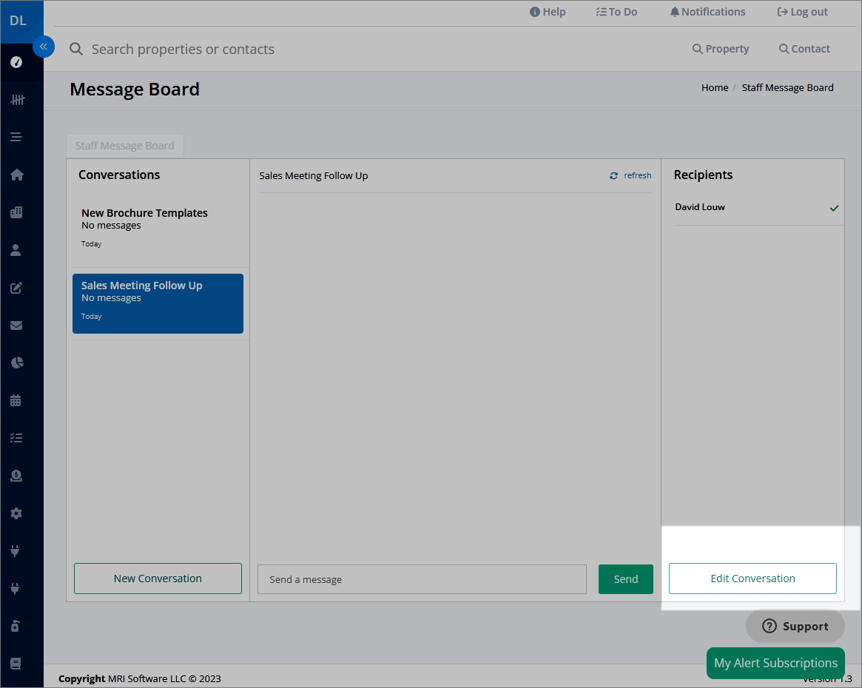Click the green Send button
This screenshot has height=688, width=862.
tap(626, 579)
